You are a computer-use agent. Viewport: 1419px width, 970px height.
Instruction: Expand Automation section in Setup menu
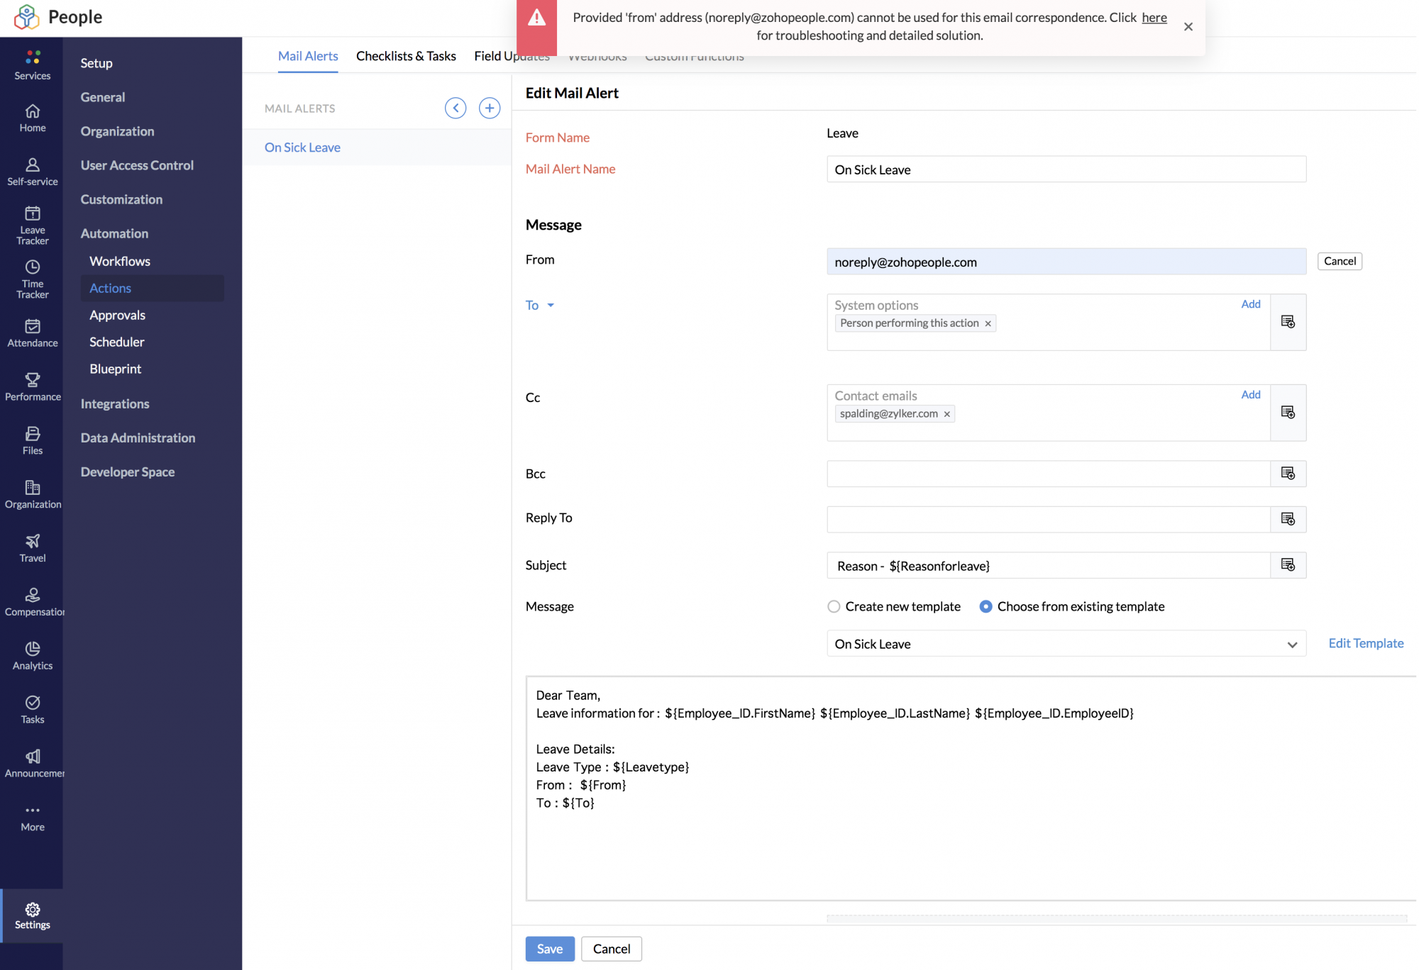114,233
